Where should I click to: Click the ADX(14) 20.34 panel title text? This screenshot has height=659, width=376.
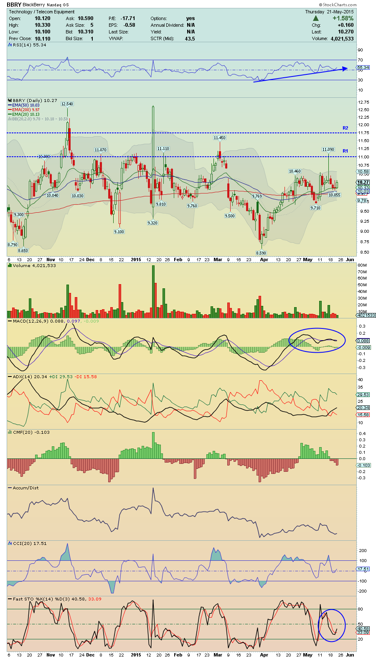click(30, 377)
